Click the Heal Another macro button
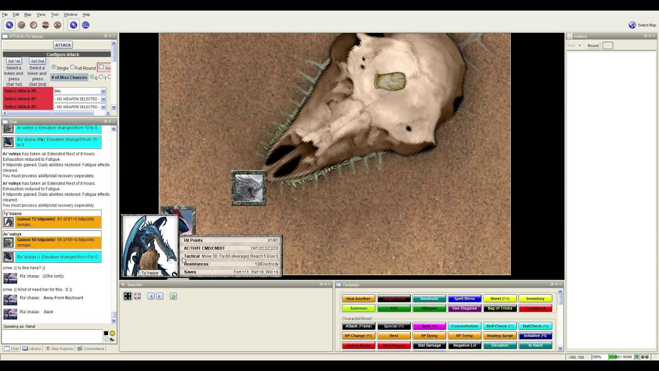Screen dimensions: 659x371 click(358, 299)
